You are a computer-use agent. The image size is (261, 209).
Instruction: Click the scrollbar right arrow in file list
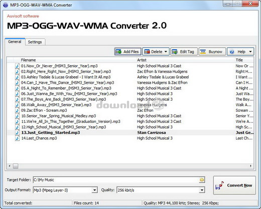pos(250,166)
